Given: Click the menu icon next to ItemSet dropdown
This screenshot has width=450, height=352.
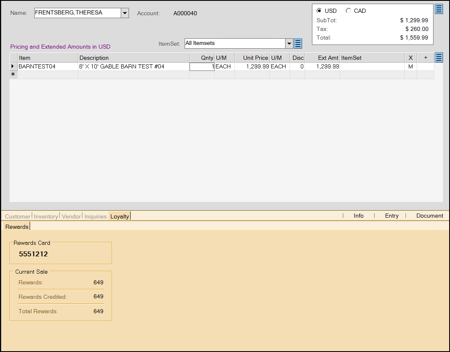Looking at the screenshot, I should click(x=298, y=43).
